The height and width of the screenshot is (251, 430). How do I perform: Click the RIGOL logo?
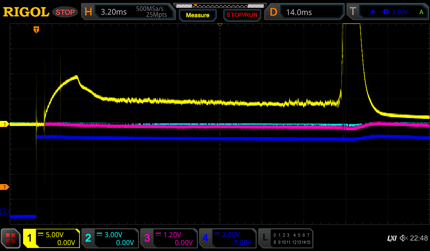pyautogui.click(x=26, y=12)
